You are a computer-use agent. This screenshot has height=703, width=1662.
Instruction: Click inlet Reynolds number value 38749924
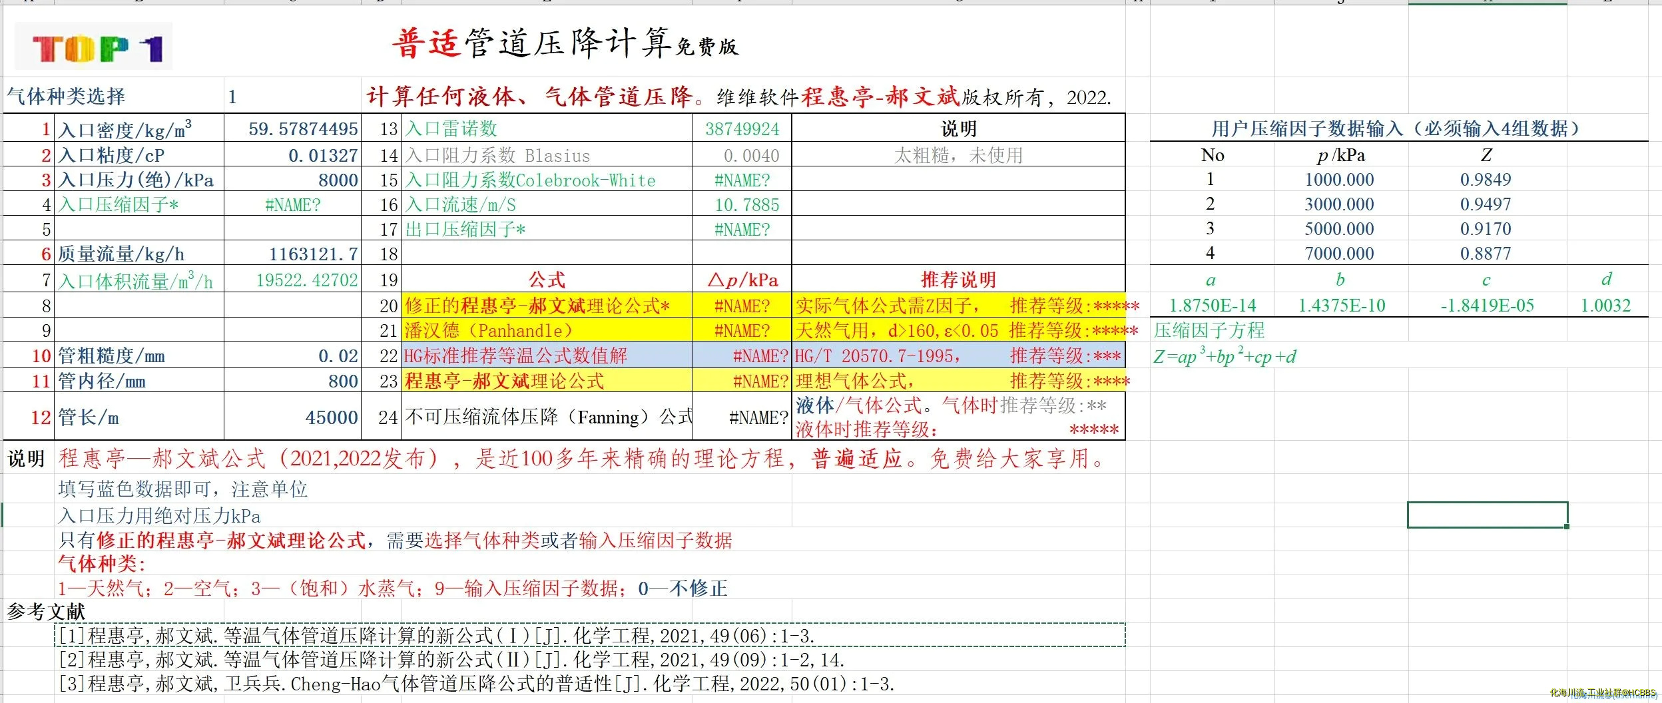742,128
